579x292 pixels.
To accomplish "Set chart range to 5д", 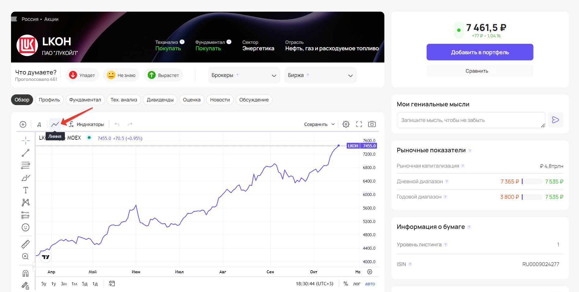I will coord(85,284).
